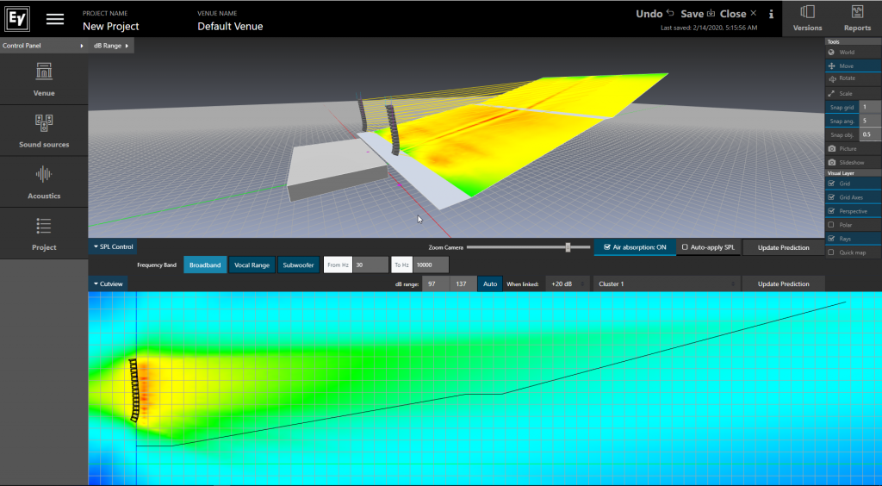Open the Sound sources section
882x486 pixels.
[44, 130]
